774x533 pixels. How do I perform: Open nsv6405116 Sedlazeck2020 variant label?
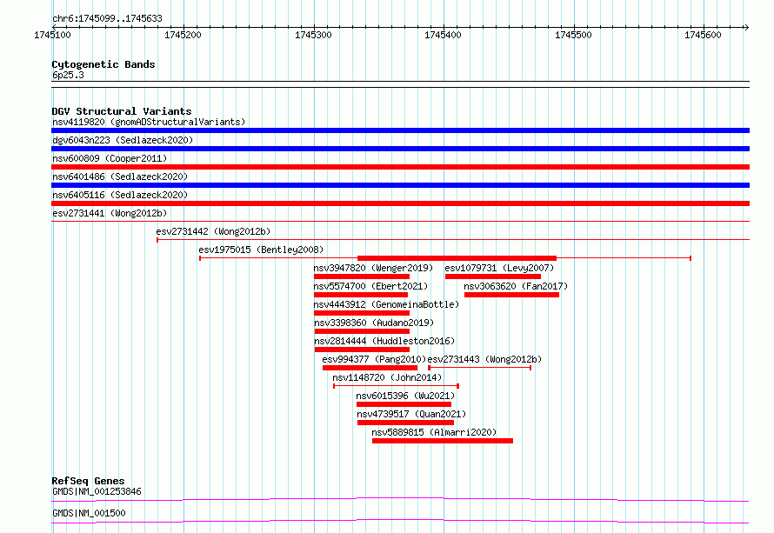click(120, 195)
